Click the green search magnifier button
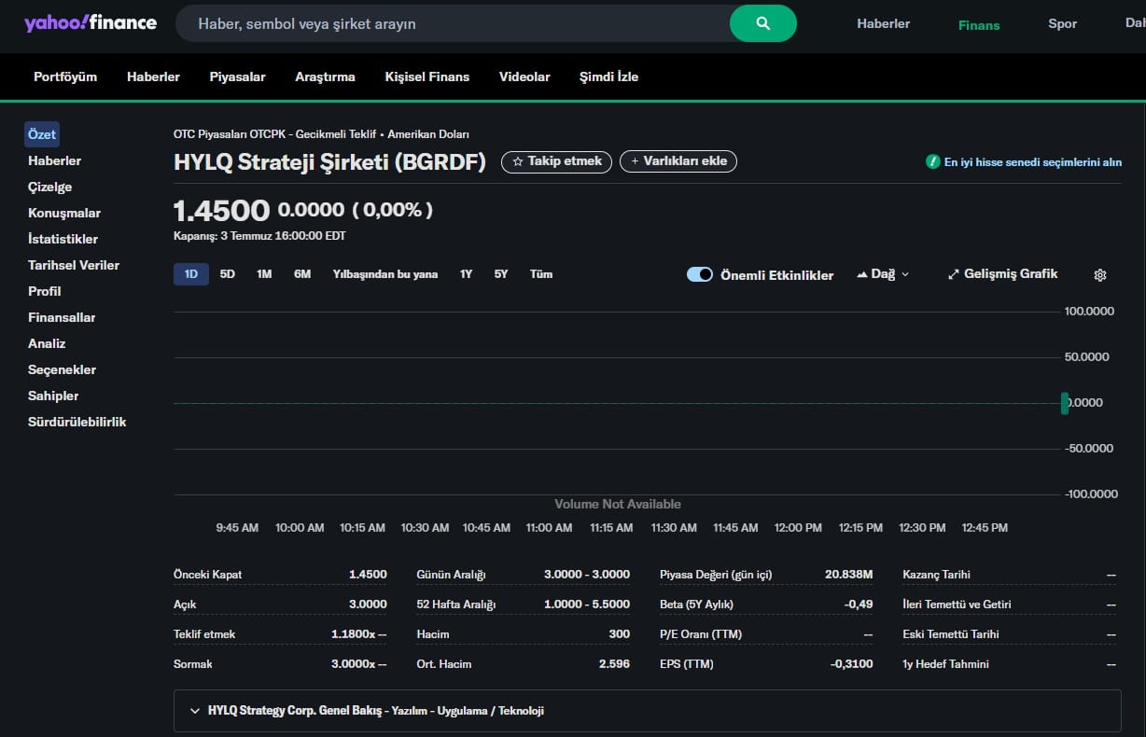1146x737 pixels. (x=763, y=23)
